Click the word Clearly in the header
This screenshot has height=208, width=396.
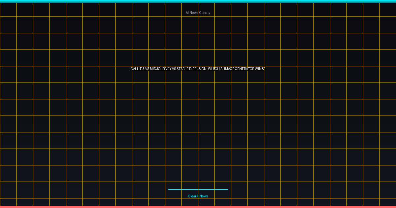point(205,13)
